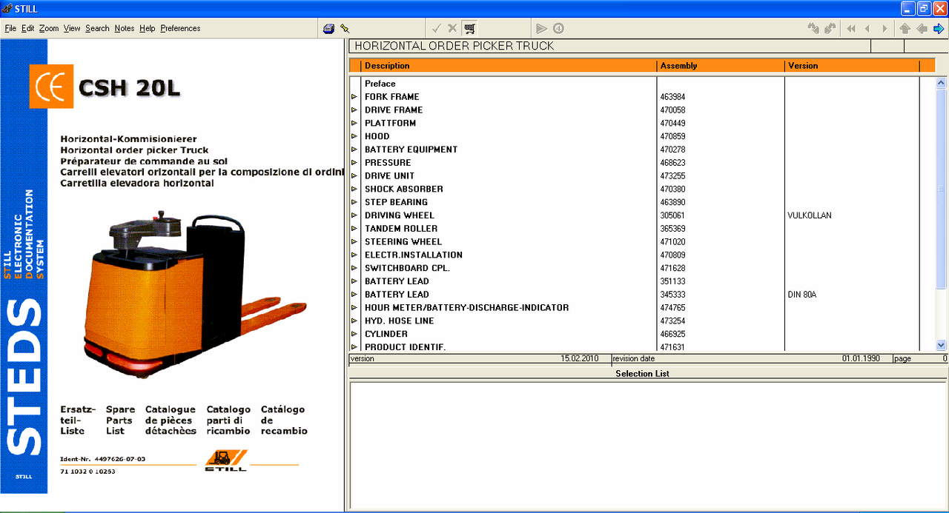The height and width of the screenshot is (513, 949).
Task: Open the shopping cart selection list icon
Action: tap(469, 29)
